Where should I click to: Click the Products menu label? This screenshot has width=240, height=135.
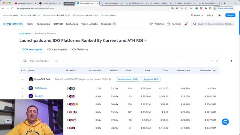106,24
